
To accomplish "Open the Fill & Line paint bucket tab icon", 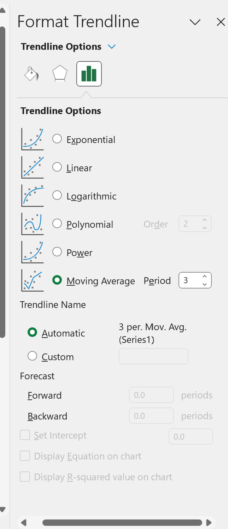I will pos(31,74).
